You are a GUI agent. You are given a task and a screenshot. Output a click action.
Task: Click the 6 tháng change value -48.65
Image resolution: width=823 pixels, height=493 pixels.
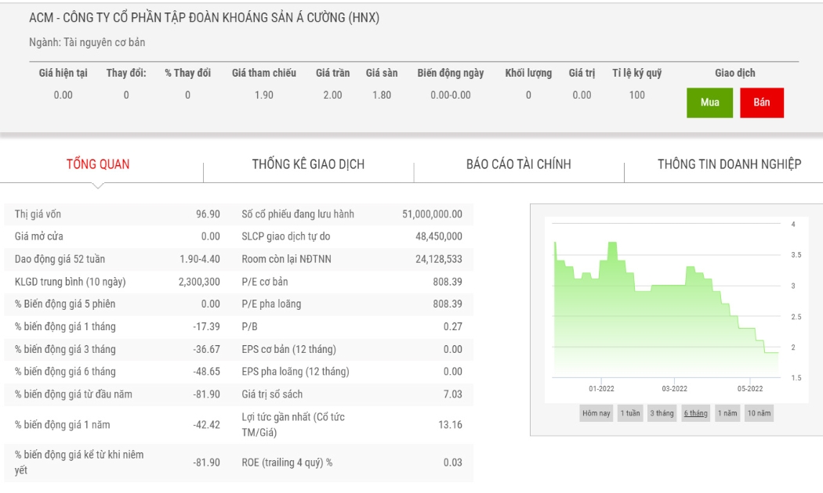[x=207, y=372]
